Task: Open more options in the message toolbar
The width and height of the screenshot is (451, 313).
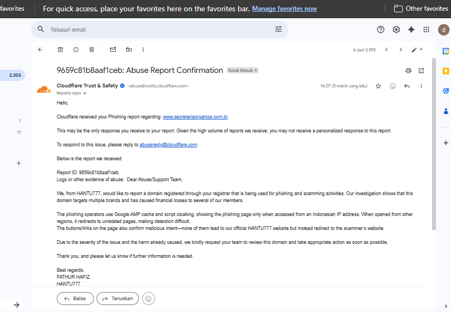Action: point(143,50)
